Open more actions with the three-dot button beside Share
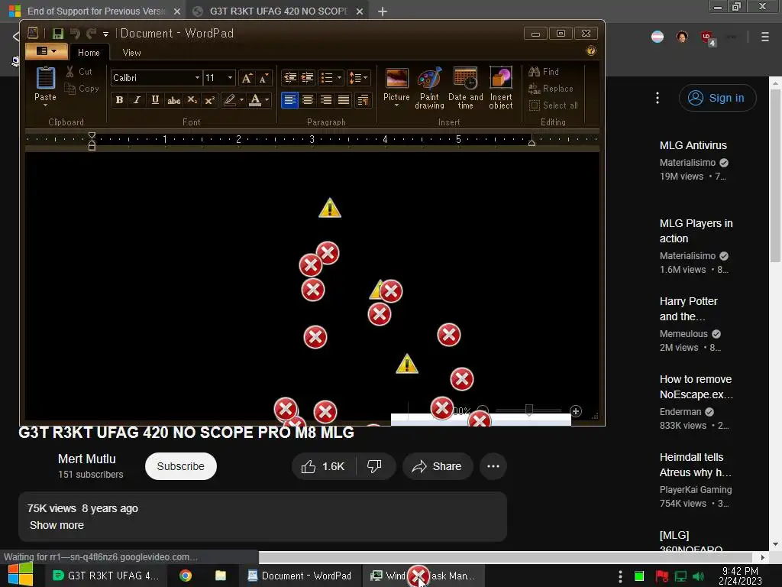This screenshot has width=782, height=587. tap(493, 466)
